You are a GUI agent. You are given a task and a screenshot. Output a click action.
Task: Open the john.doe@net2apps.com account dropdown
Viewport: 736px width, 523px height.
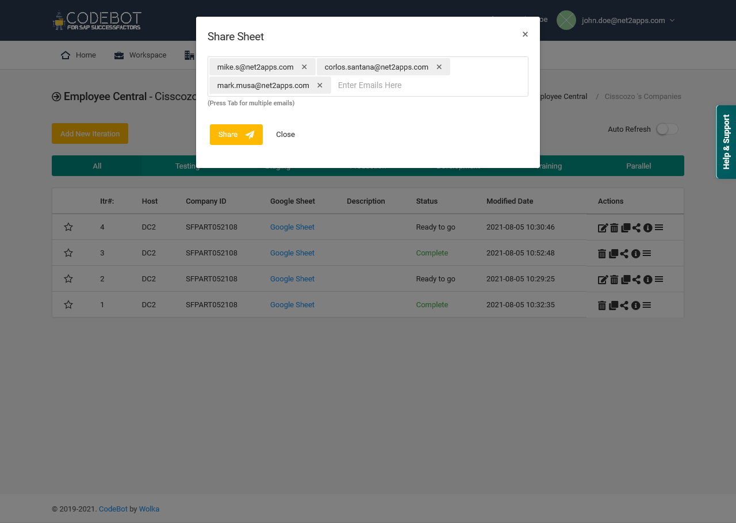click(x=628, y=20)
